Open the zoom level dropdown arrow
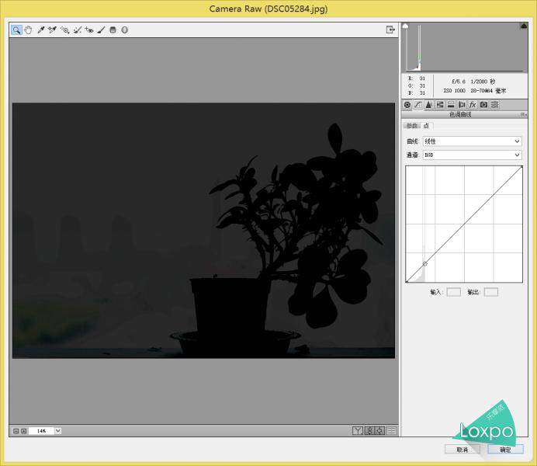537x466 pixels. (x=58, y=431)
